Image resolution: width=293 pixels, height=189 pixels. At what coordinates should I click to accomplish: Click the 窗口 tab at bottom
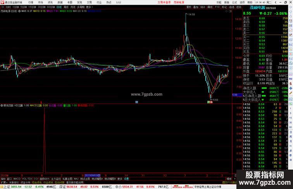[9, 179]
